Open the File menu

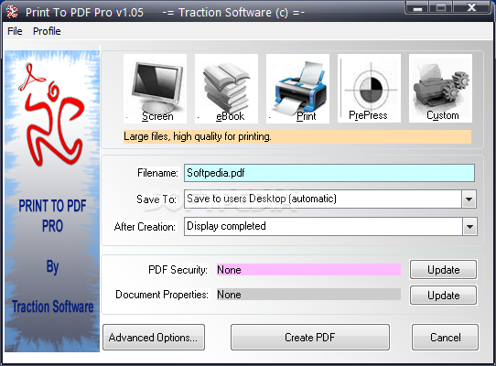point(15,31)
